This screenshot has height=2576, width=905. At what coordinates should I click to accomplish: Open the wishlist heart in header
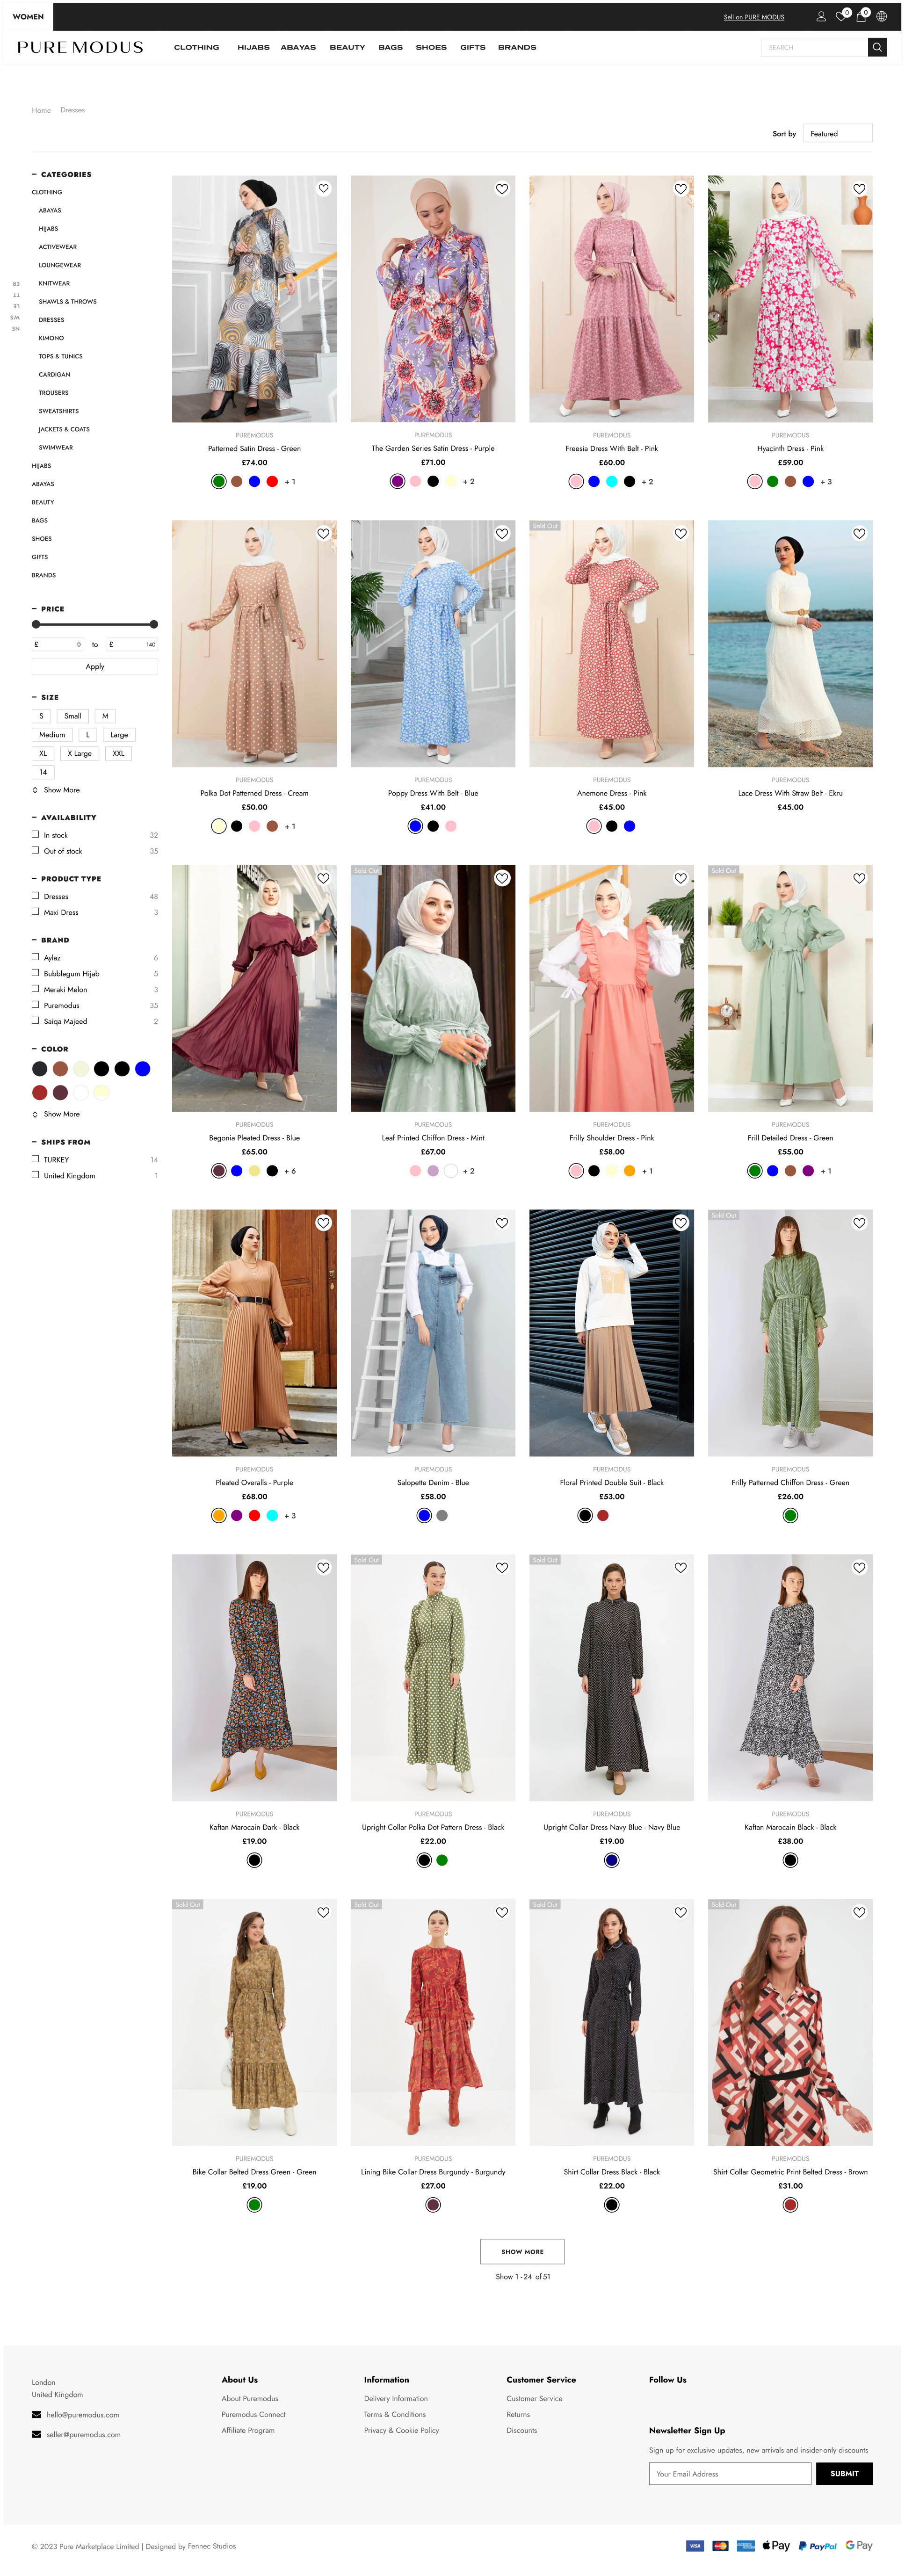[840, 17]
